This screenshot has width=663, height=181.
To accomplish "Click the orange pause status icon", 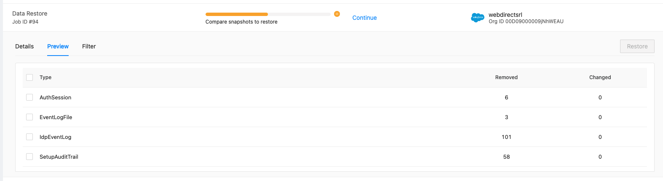I will (x=337, y=14).
